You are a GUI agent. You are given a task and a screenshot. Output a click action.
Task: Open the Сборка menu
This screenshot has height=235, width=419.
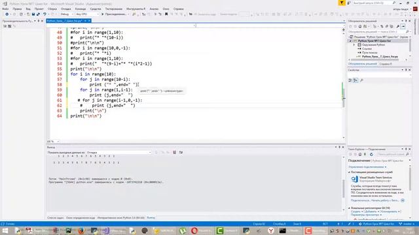(52, 8)
